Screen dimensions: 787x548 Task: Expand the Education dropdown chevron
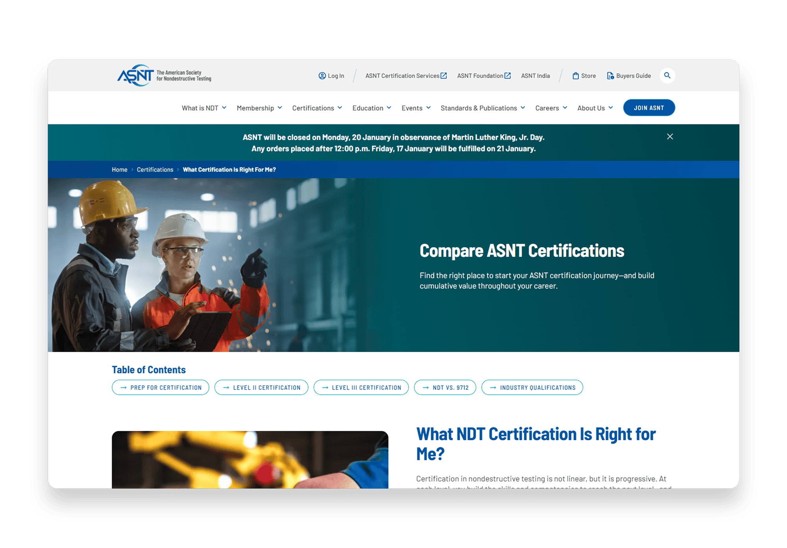(x=389, y=108)
